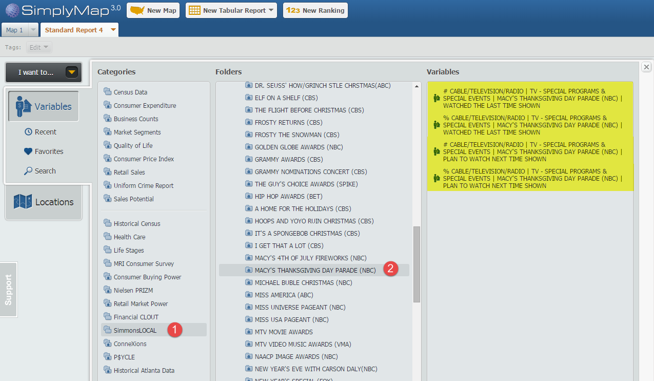Image resolution: width=654 pixels, height=381 pixels.
Task: Open the Sales Potential category
Action: click(133, 199)
